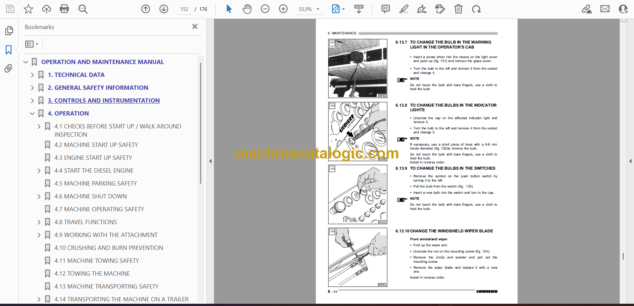Open the attachments paperclip panel
This screenshot has width=634, height=306.
tap(9, 68)
